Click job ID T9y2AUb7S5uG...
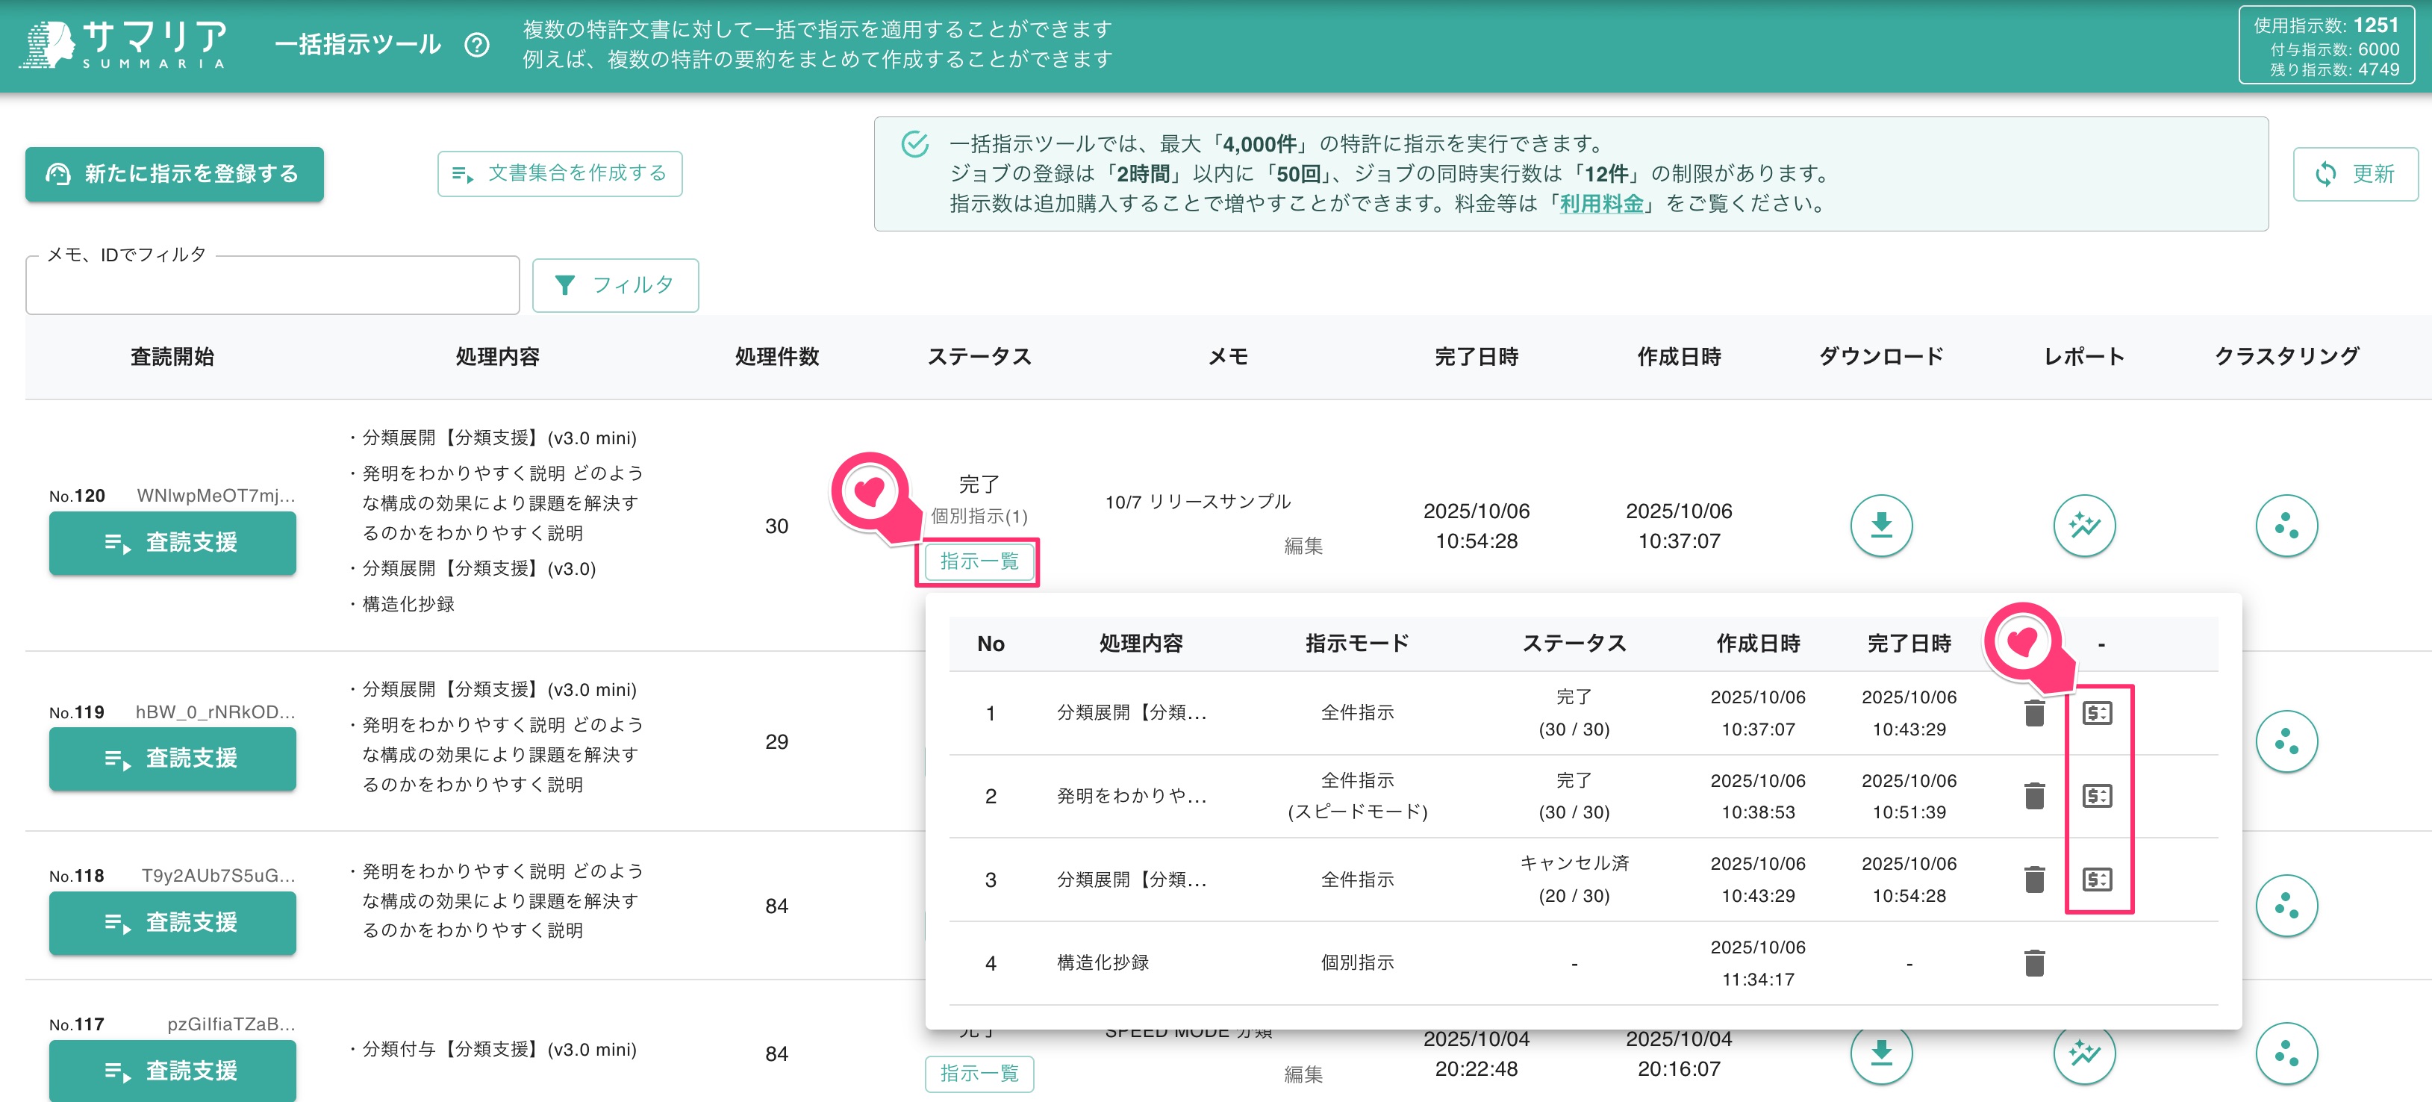The height and width of the screenshot is (1102, 2432). tap(218, 875)
